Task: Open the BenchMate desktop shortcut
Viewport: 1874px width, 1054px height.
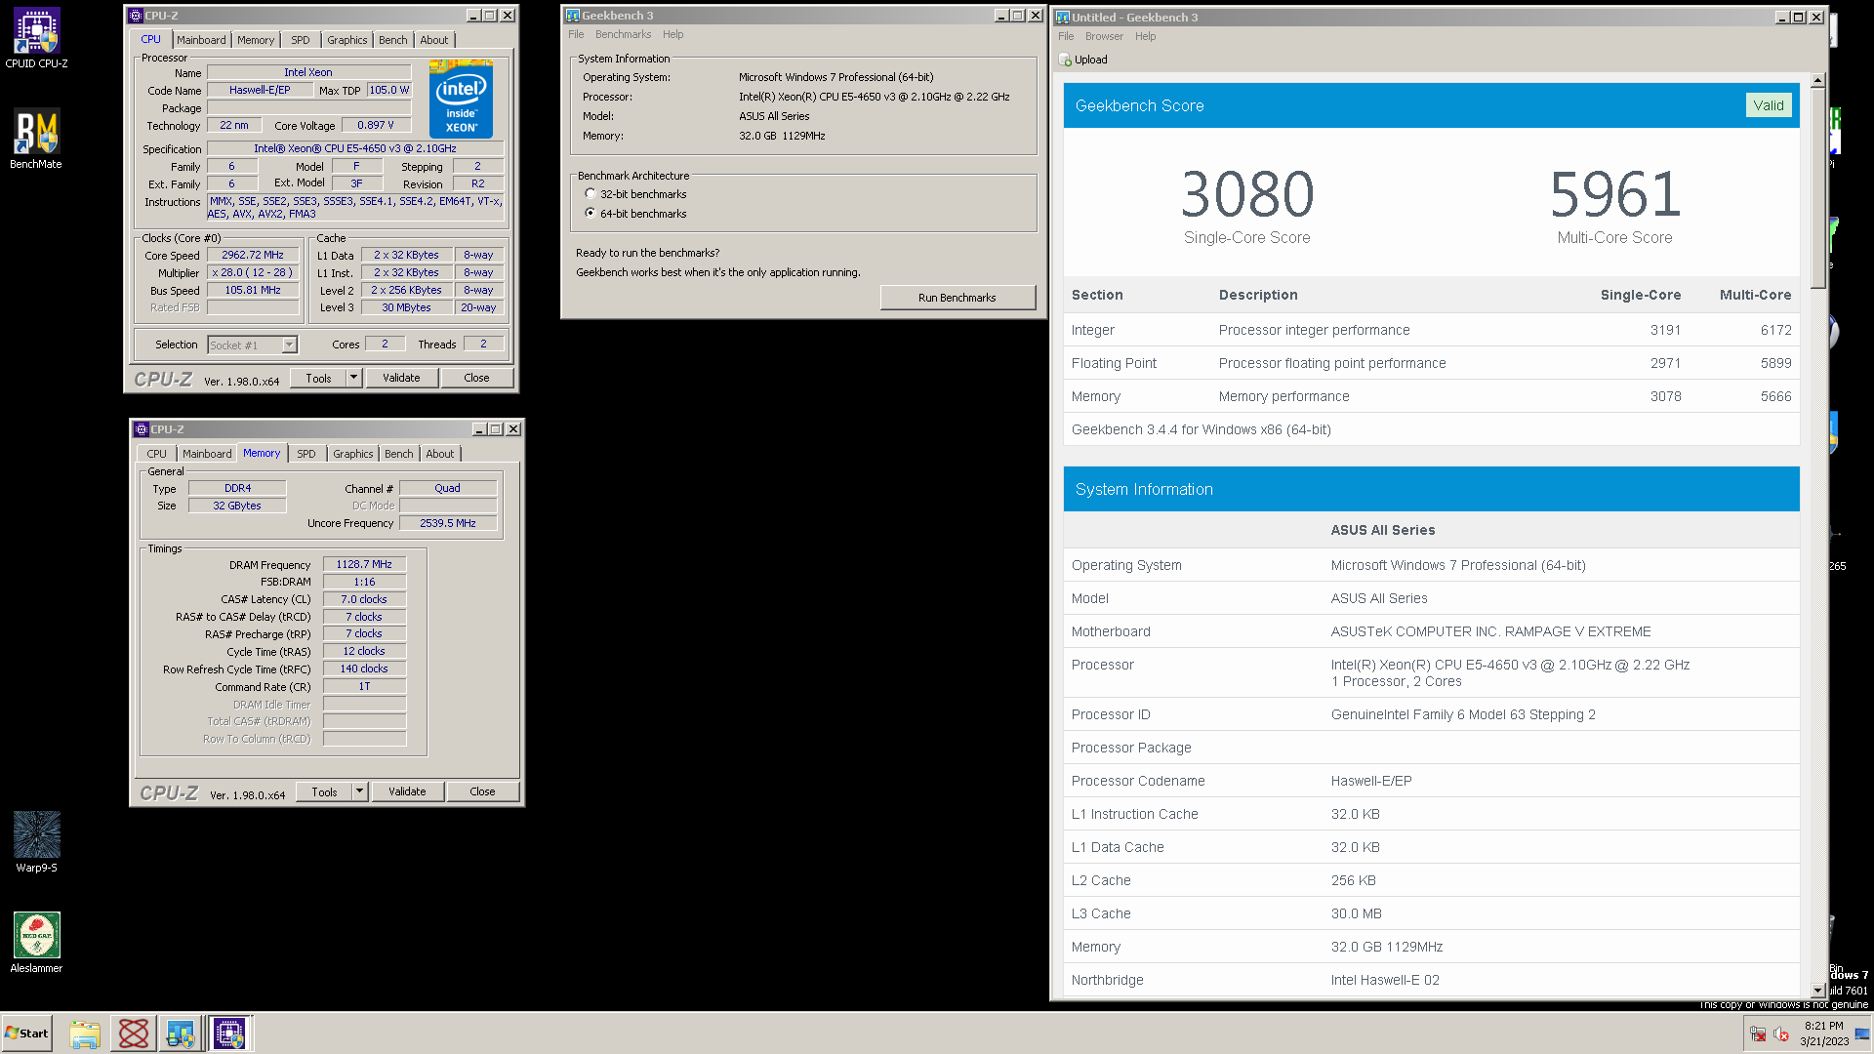Action: click(x=36, y=140)
